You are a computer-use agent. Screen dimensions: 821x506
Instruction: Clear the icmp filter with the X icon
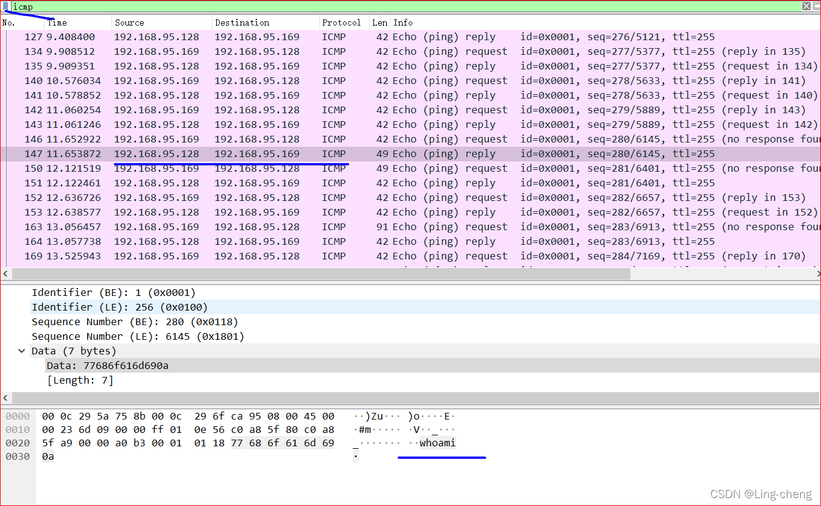806,6
